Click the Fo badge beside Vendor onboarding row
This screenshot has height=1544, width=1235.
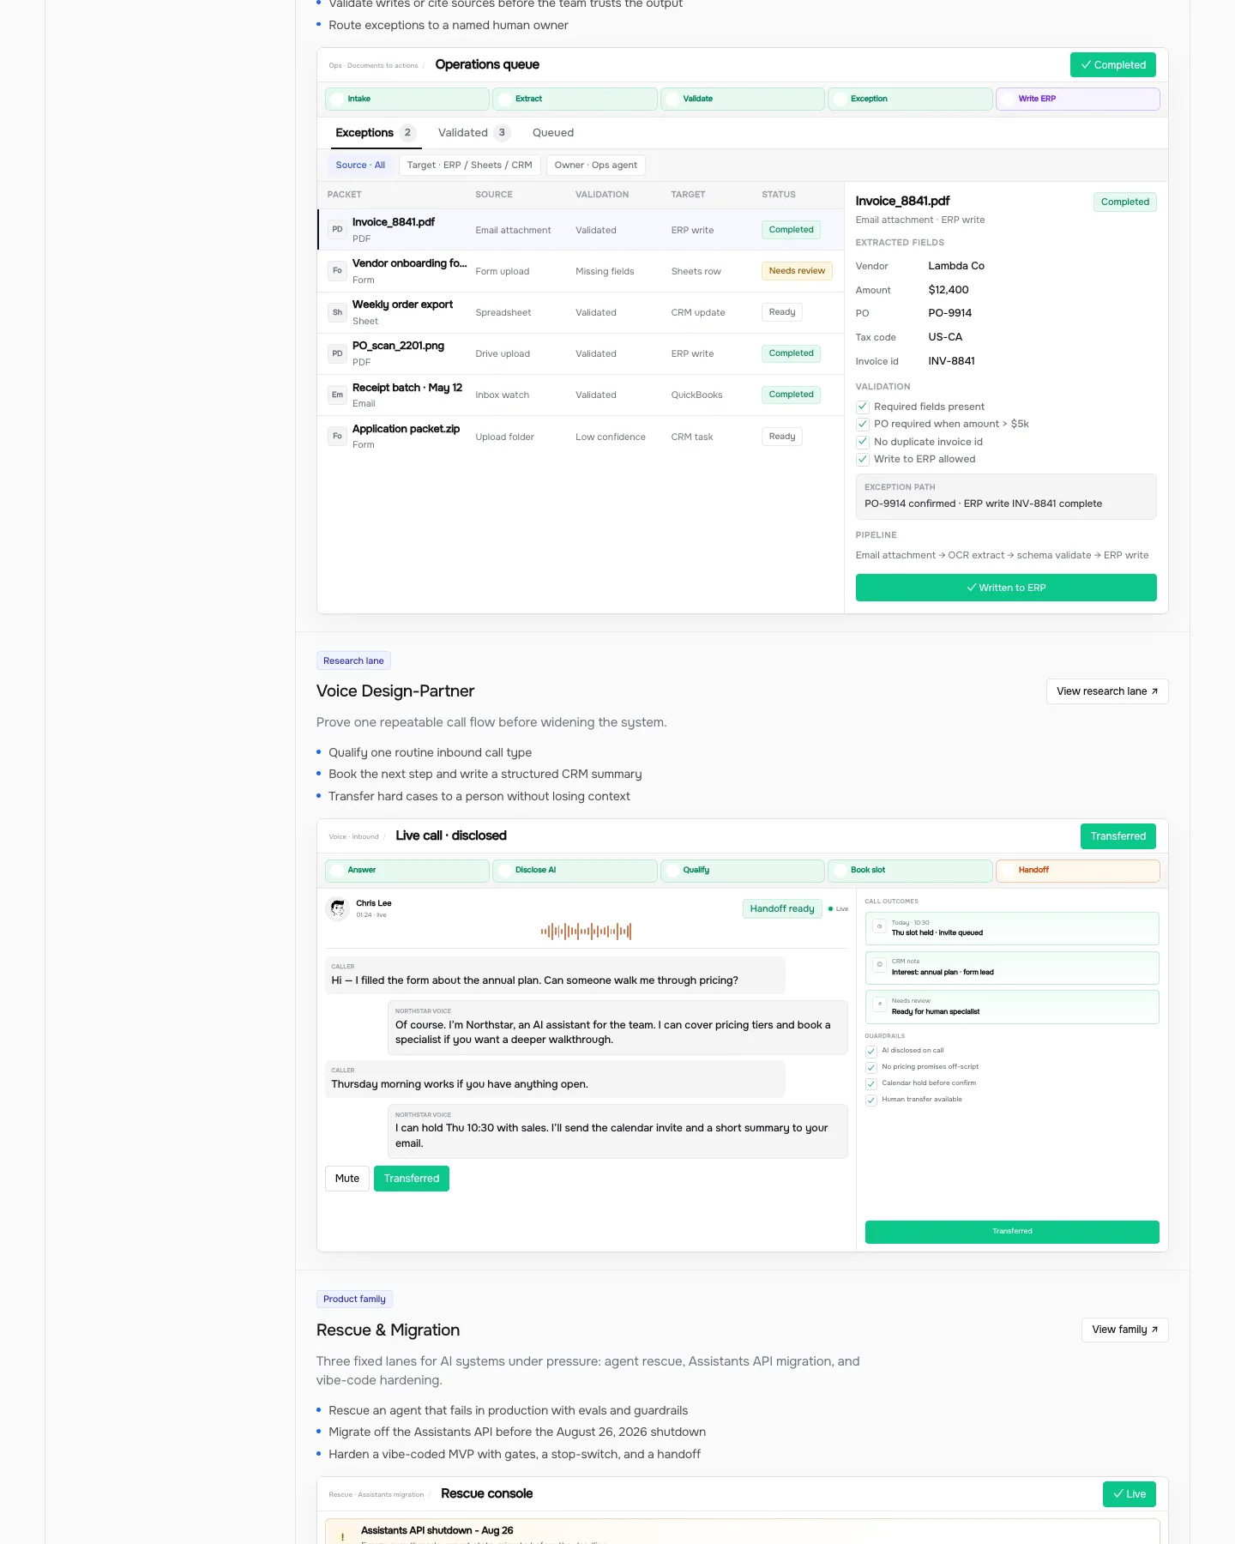[x=337, y=270]
